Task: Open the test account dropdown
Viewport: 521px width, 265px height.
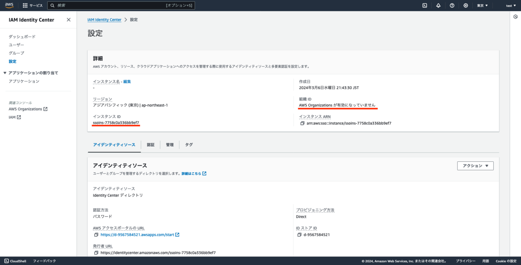Action: (x=511, y=6)
